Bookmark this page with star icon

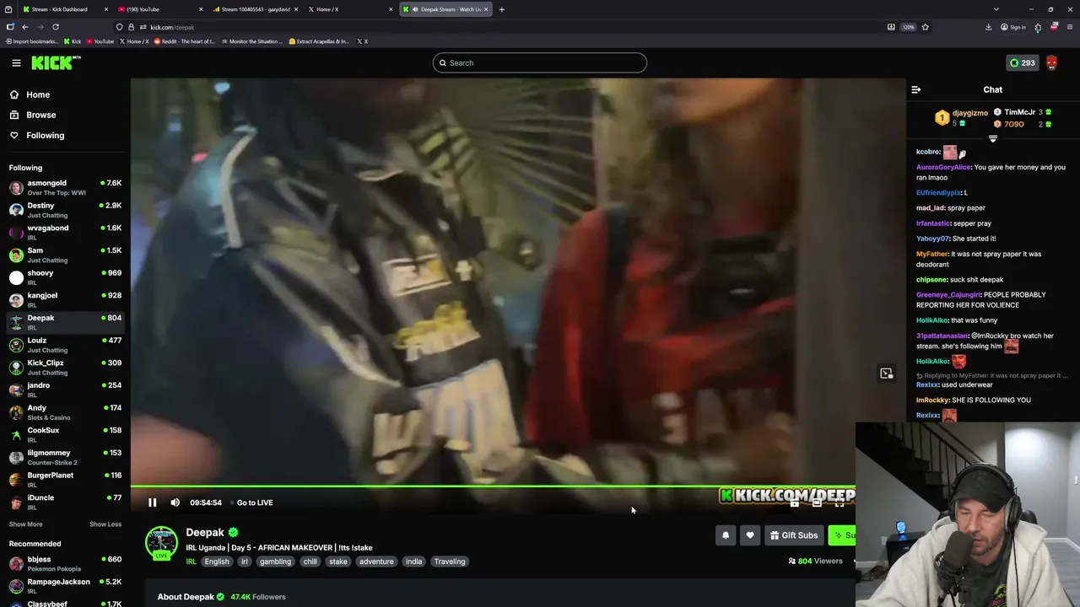[925, 27]
